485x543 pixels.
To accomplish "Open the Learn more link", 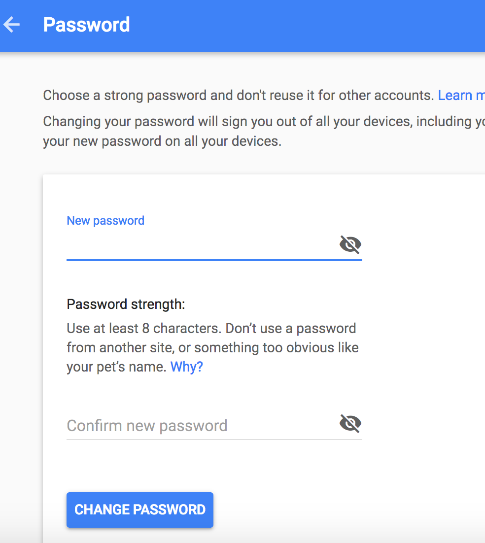I will pos(461,95).
